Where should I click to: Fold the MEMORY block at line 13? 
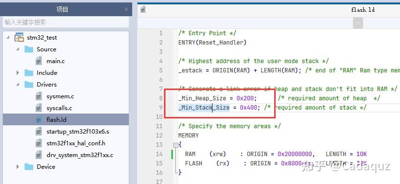click(175, 145)
